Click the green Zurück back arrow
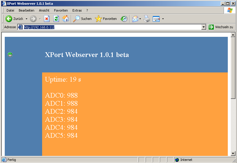 9,19
